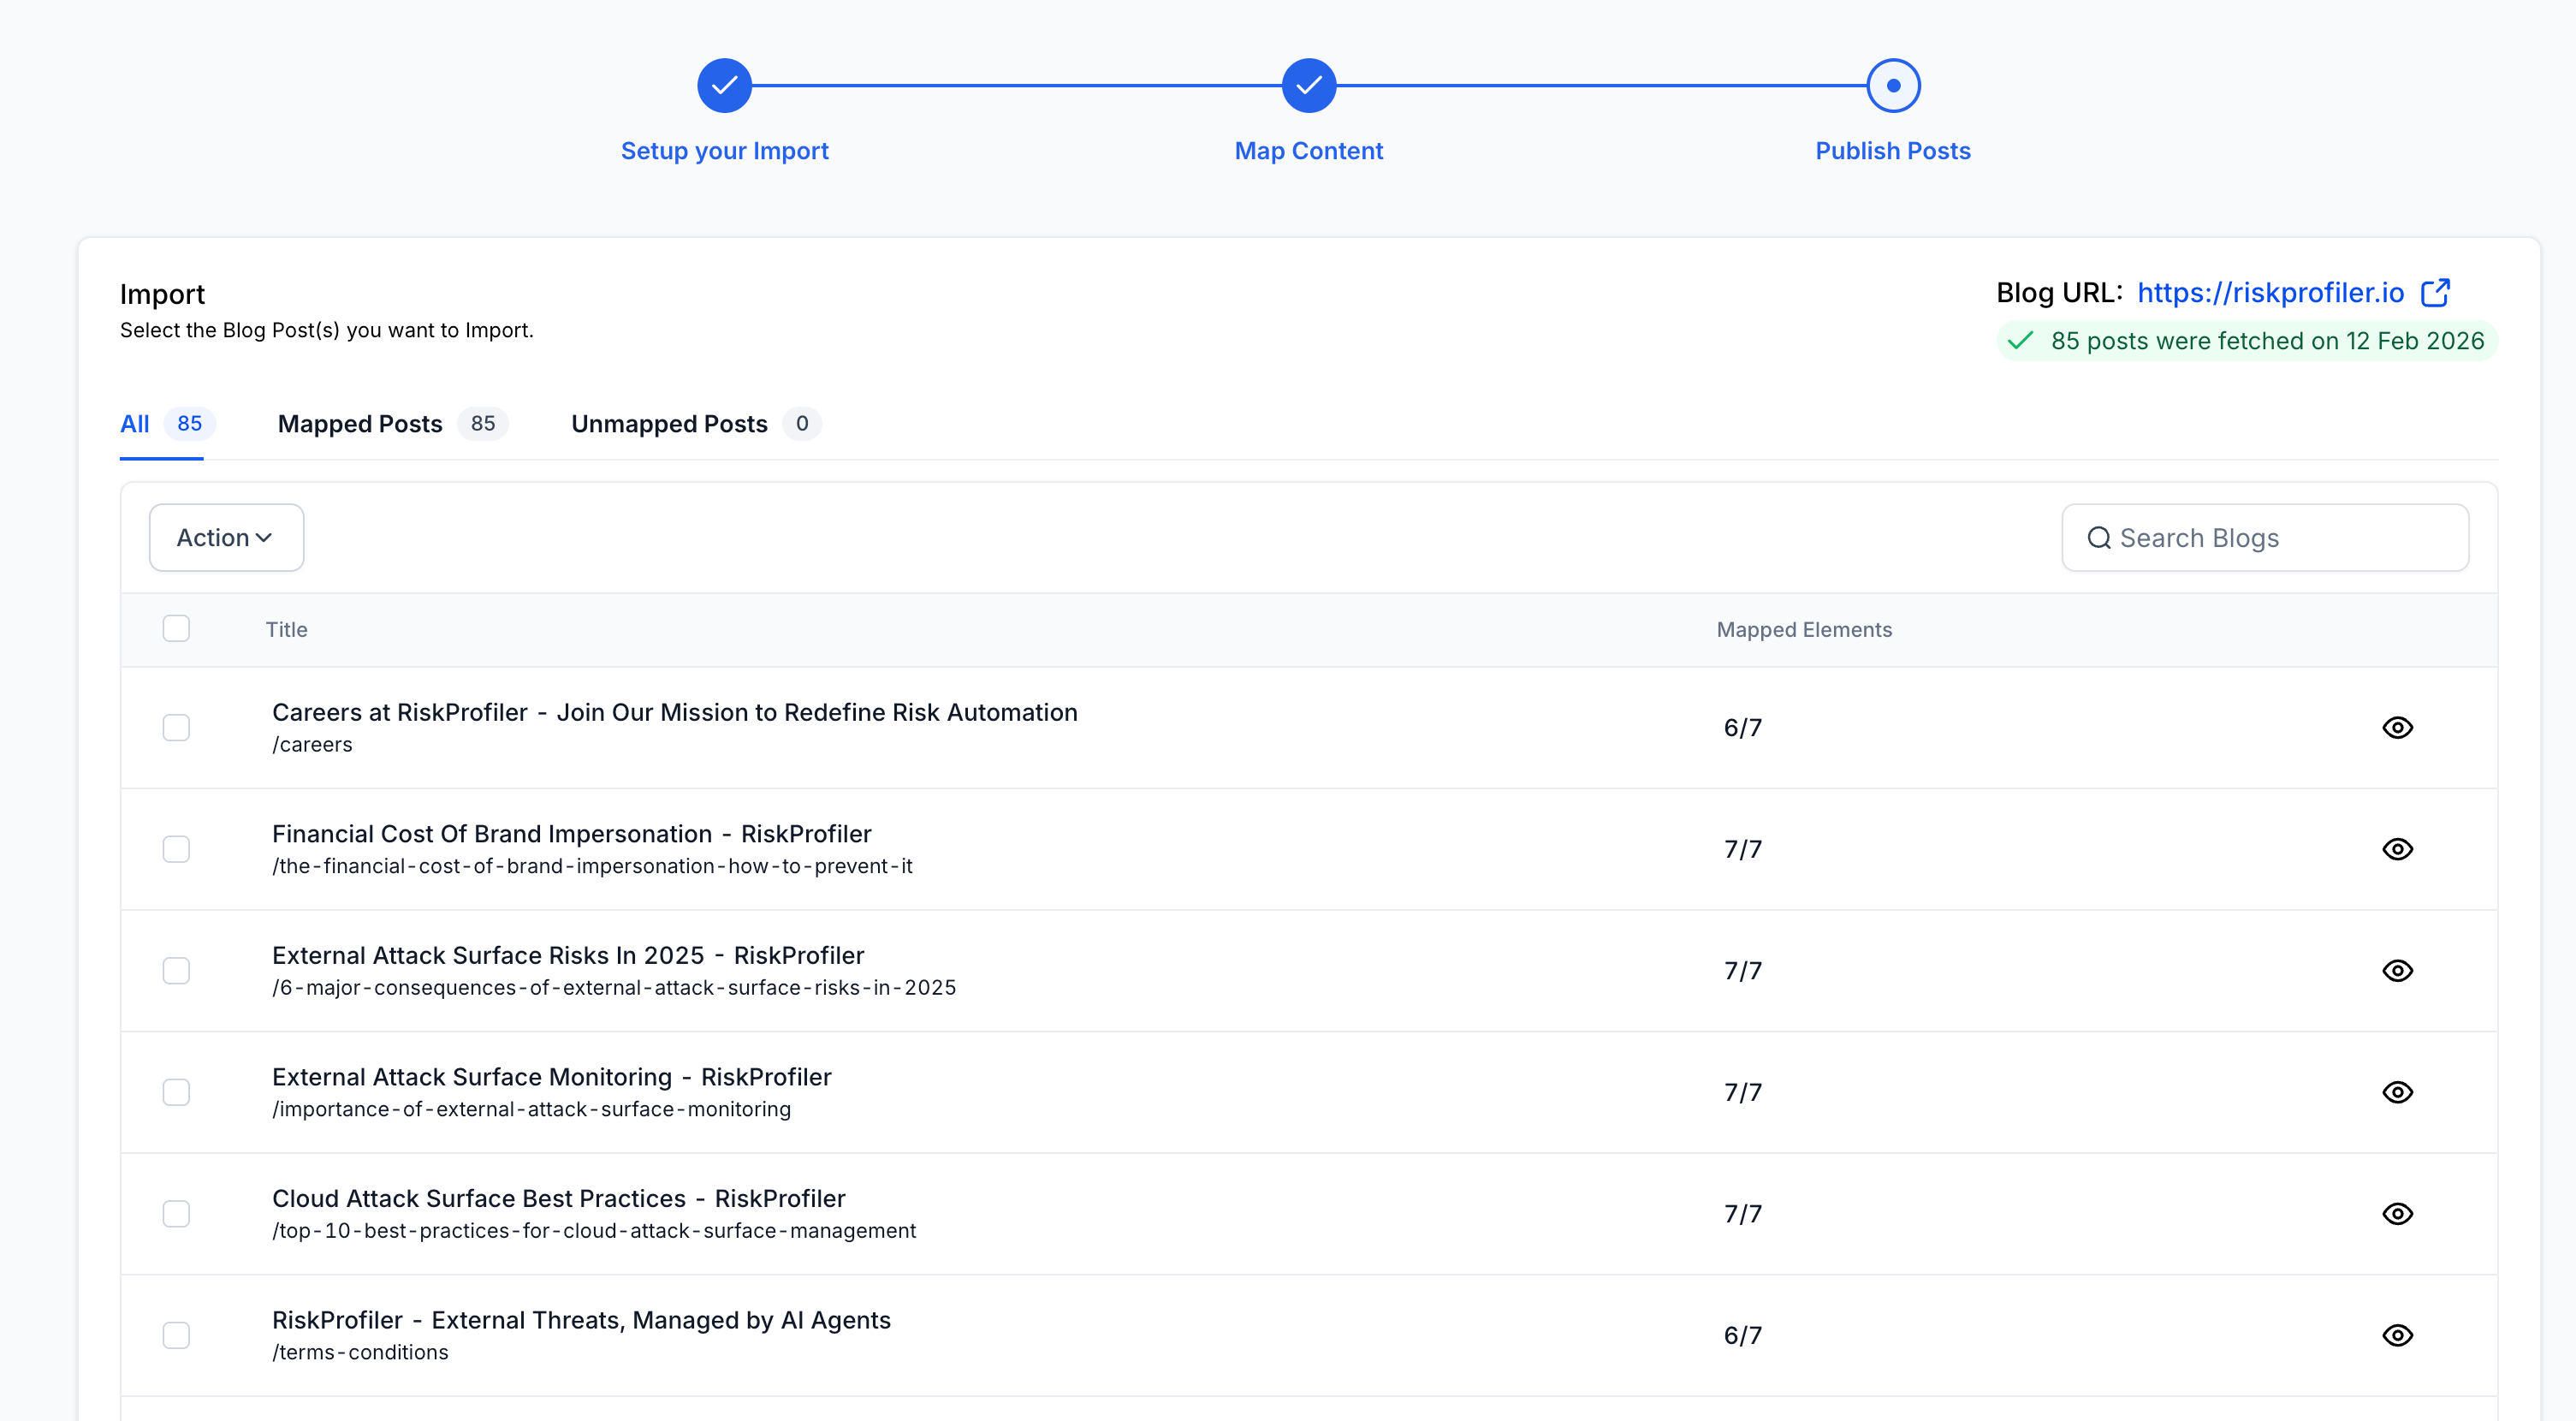Screen dimensions: 2576x1421
Task: Preview External Attack Surface Risks 2025 post
Action: click(2397, 970)
